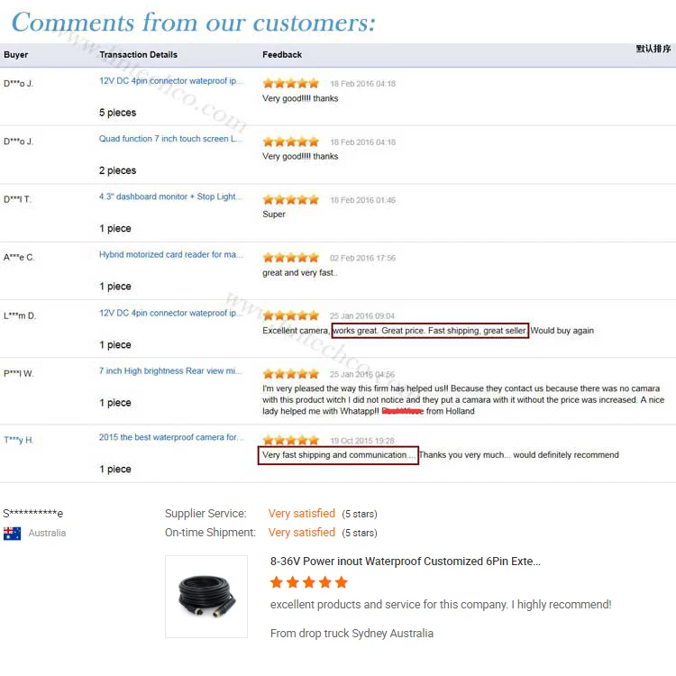Select the Feedback column header
Image resolution: width=676 pixels, height=676 pixels.
coord(282,55)
